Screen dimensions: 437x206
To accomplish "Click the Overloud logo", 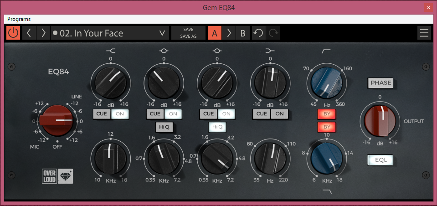I will pyautogui.click(x=50, y=176).
